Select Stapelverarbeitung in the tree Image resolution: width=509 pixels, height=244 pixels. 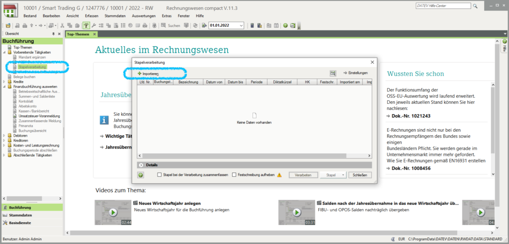(x=32, y=67)
